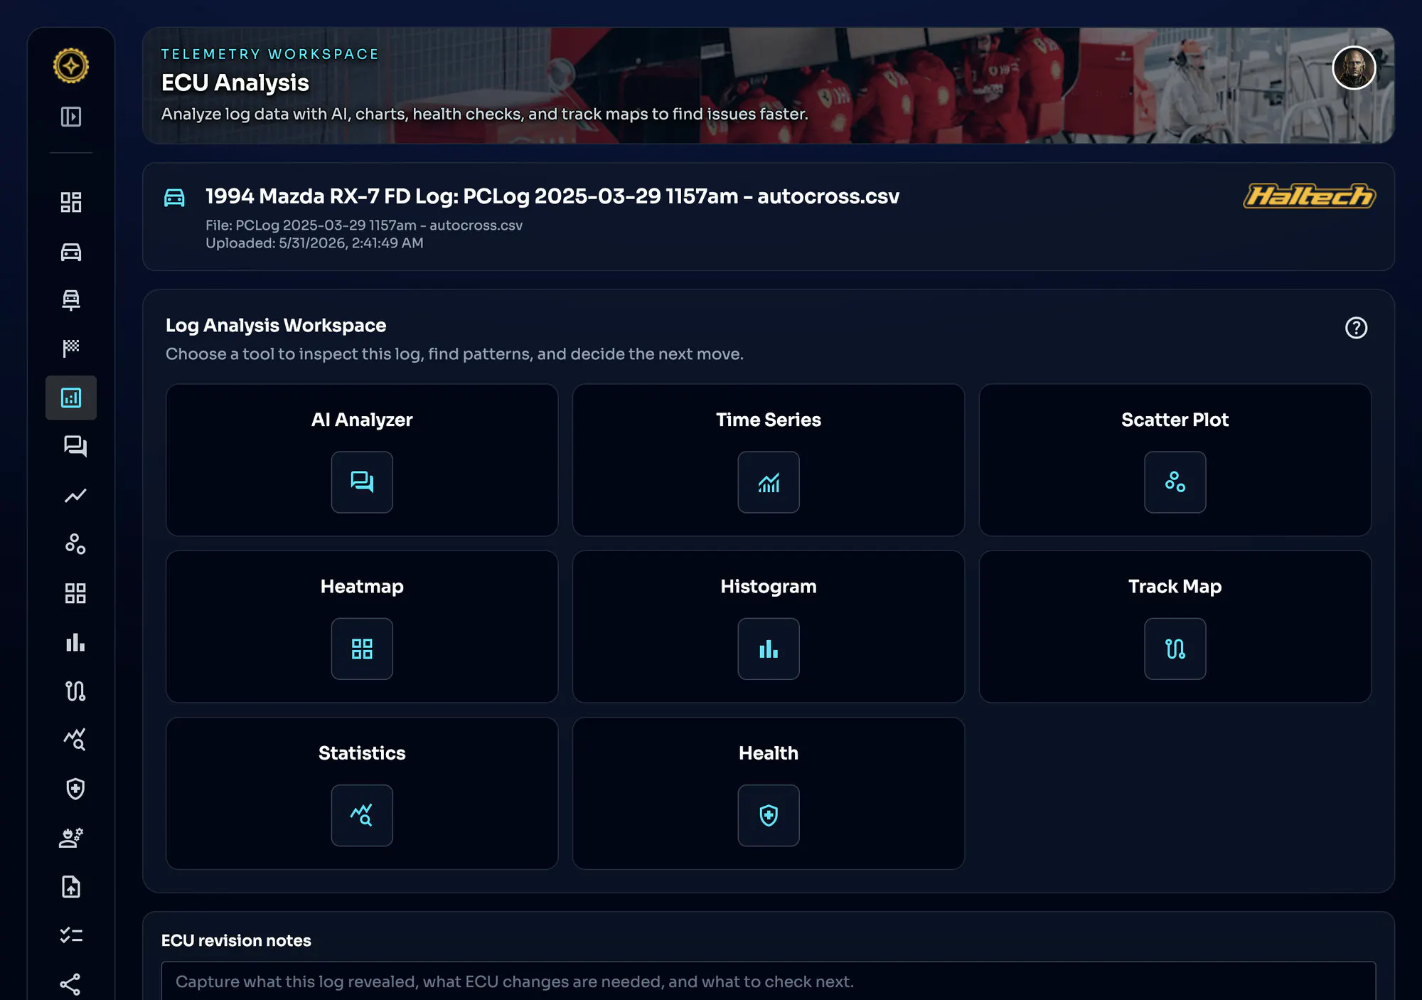Open the checklist icon in sidebar
This screenshot has width=1422, height=1000.
71,935
